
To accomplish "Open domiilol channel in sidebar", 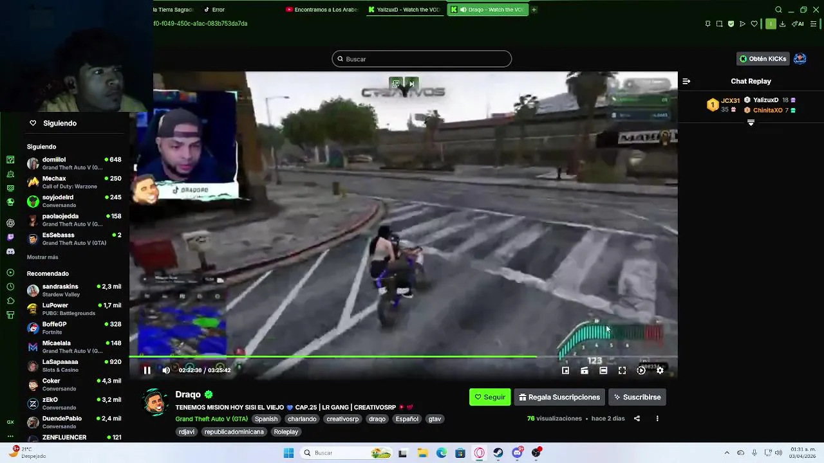I will point(74,163).
